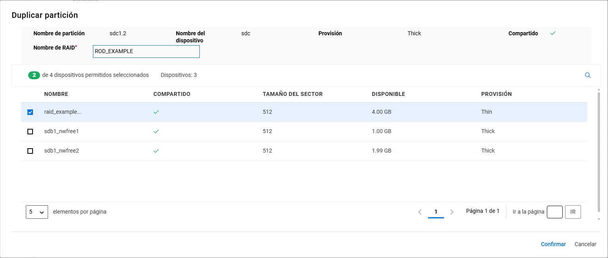Image resolution: width=608 pixels, height=258 pixels.
Task: Click the Compartido green checkmark in header
Action: [x=552, y=33]
